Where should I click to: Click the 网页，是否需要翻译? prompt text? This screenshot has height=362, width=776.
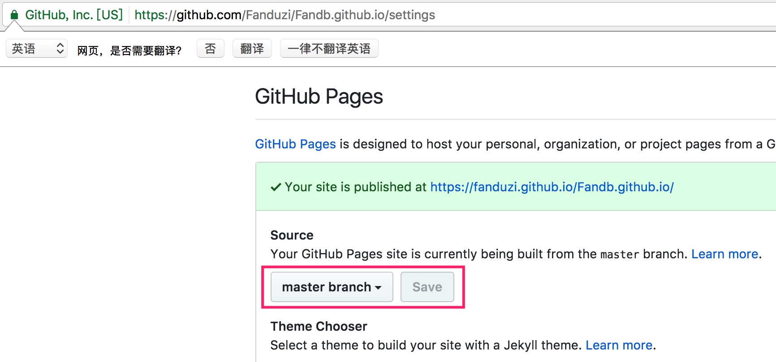pyautogui.click(x=129, y=51)
